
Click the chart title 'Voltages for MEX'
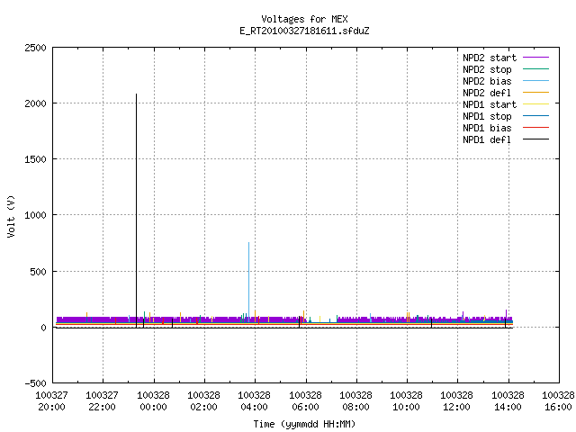click(x=304, y=19)
